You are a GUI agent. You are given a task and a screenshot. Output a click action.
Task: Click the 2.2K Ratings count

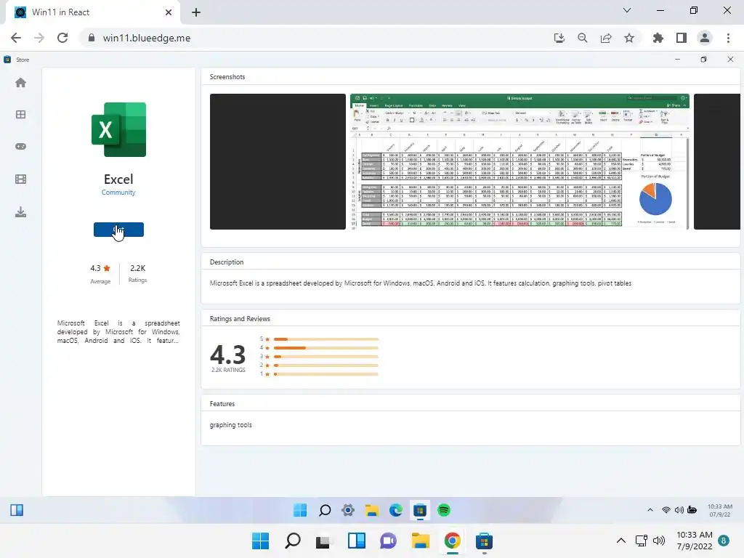[x=137, y=273]
